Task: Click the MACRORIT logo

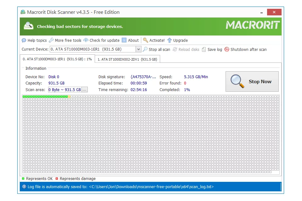Action: click(253, 25)
